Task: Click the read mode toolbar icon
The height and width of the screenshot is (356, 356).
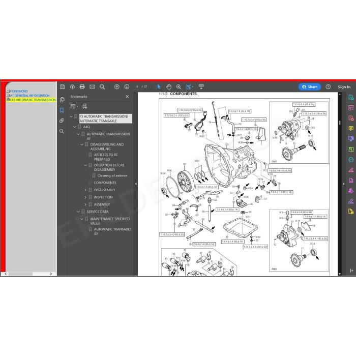Action: coord(201,86)
